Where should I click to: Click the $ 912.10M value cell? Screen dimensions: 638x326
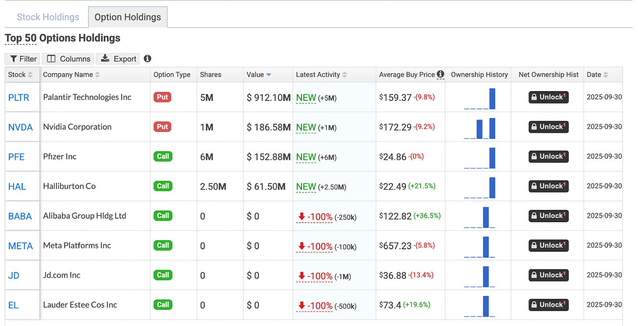click(269, 97)
